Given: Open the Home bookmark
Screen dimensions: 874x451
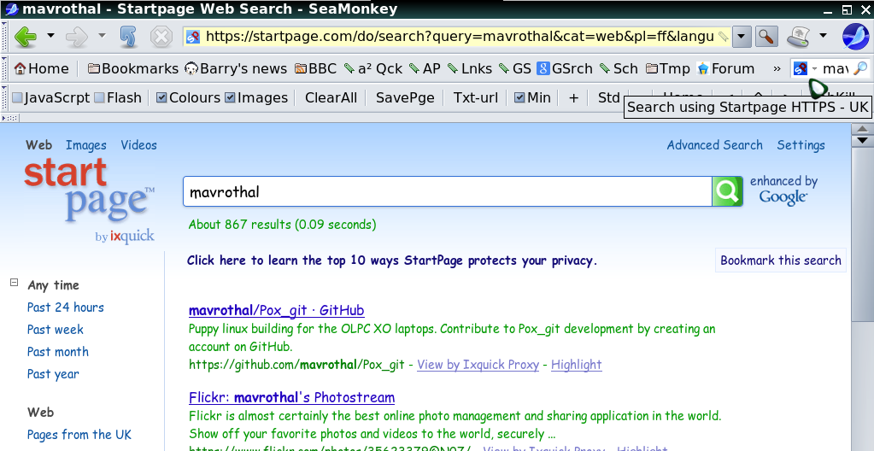Looking at the screenshot, I should [x=42, y=68].
